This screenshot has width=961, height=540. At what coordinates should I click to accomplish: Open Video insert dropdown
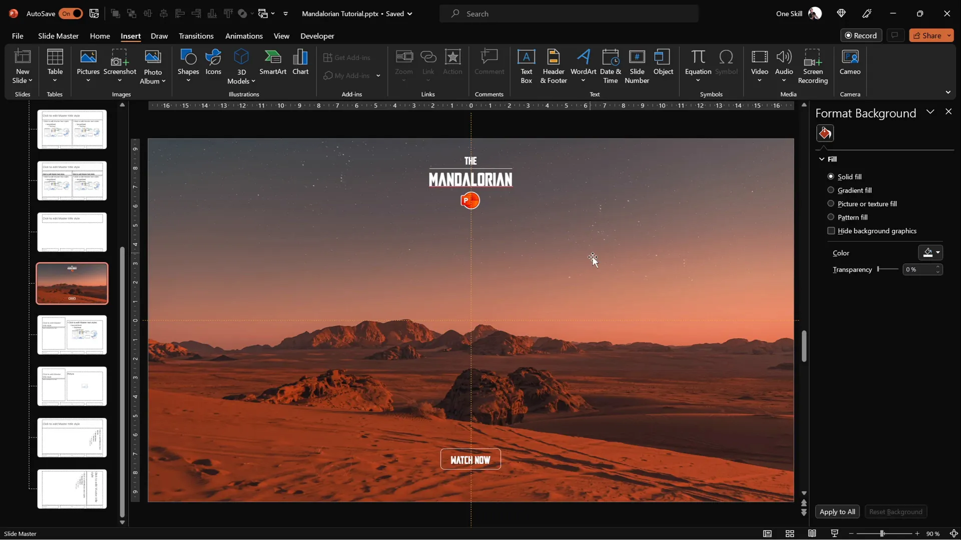pyautogui.click(x=759, y=80)
